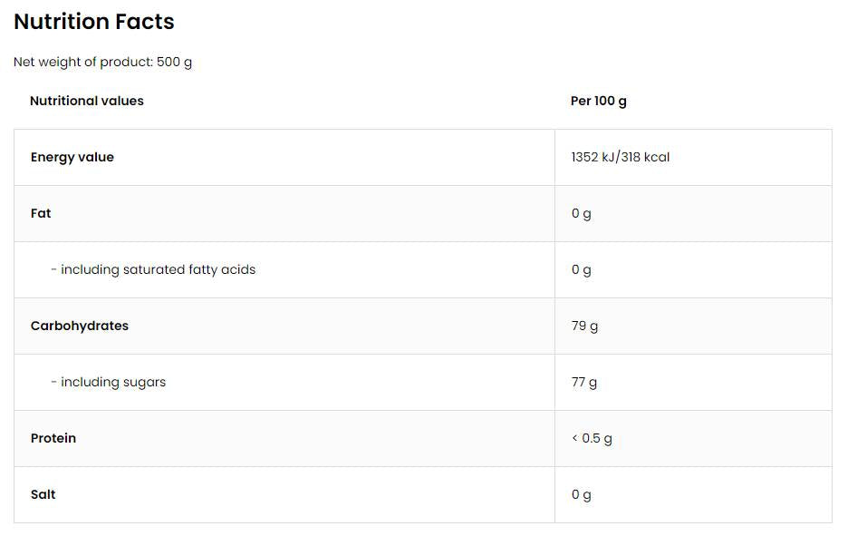This screenshot has width=848, height=536.
Task: Select the 79 g carbohydrates value
Action: [x=584, y=326]
